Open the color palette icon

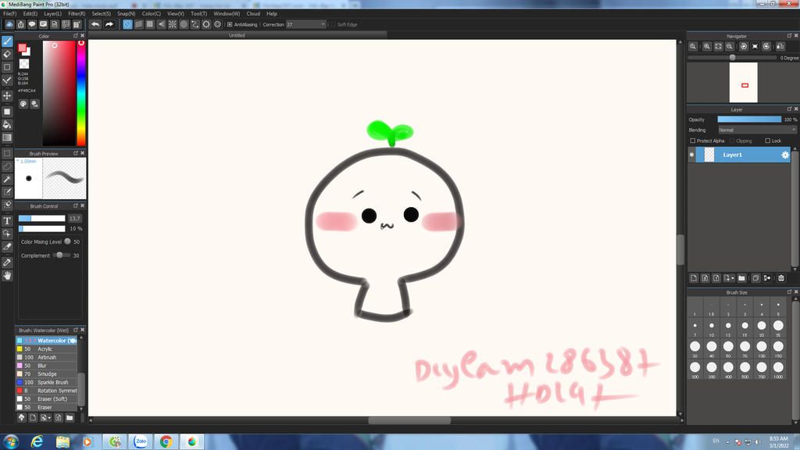click(x=23, y=104)
